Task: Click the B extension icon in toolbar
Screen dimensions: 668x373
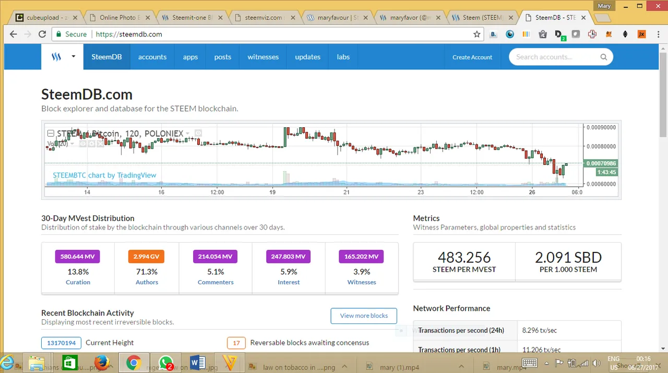Action: pyautogui.click(x=493, y=34)
